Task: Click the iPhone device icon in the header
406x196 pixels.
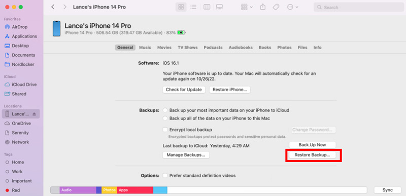Action: [56, 28]
